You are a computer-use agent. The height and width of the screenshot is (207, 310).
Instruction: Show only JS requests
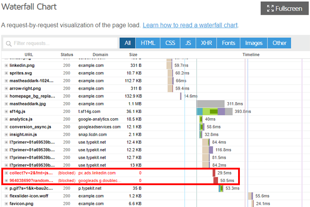(188, 43)
